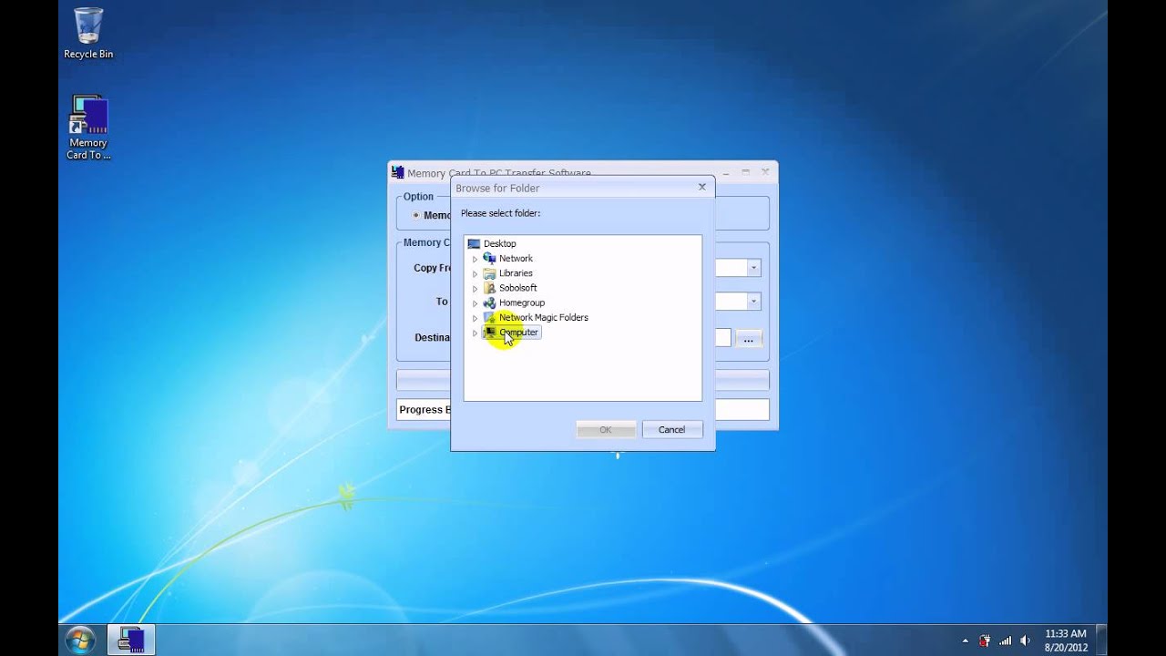
Task: Click the destination browse ... button
Action: pyautogui.click(x=748, y=339)
